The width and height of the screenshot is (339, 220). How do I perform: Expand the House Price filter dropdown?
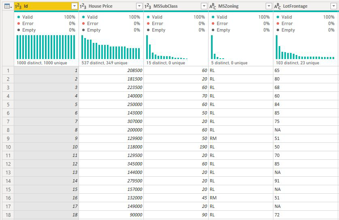[139, 6]
